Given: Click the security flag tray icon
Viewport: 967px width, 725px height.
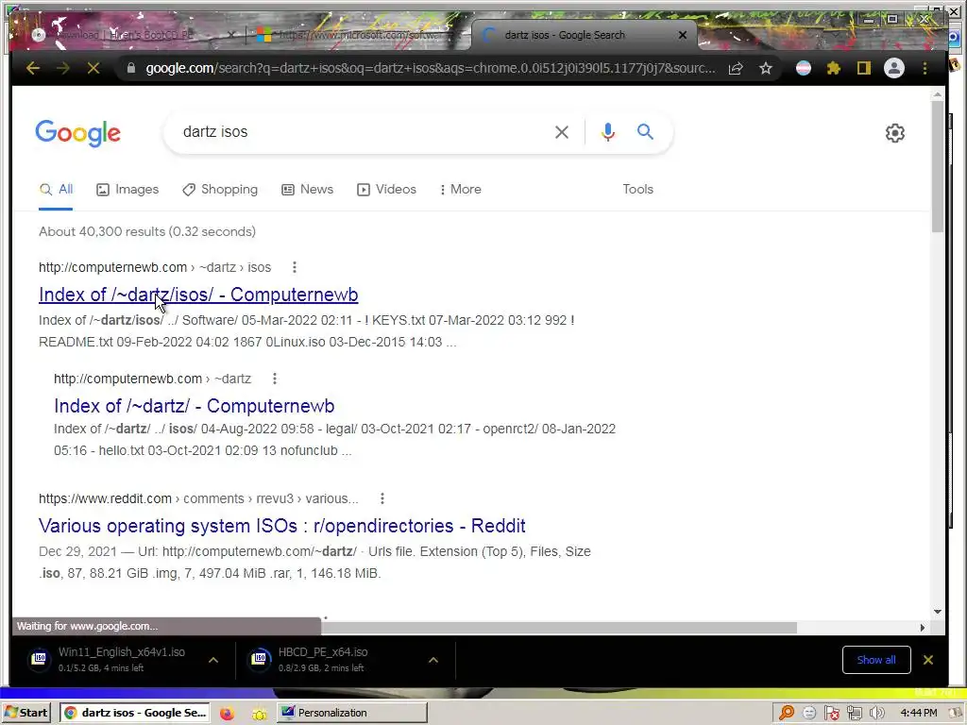Looking at the screenshot, I should coord(831,713).
